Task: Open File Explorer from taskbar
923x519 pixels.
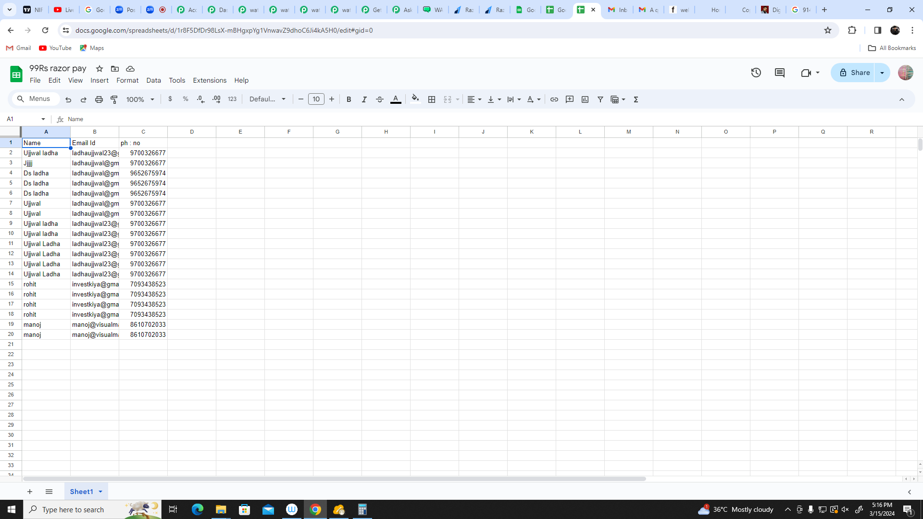Action: [221, 509]
